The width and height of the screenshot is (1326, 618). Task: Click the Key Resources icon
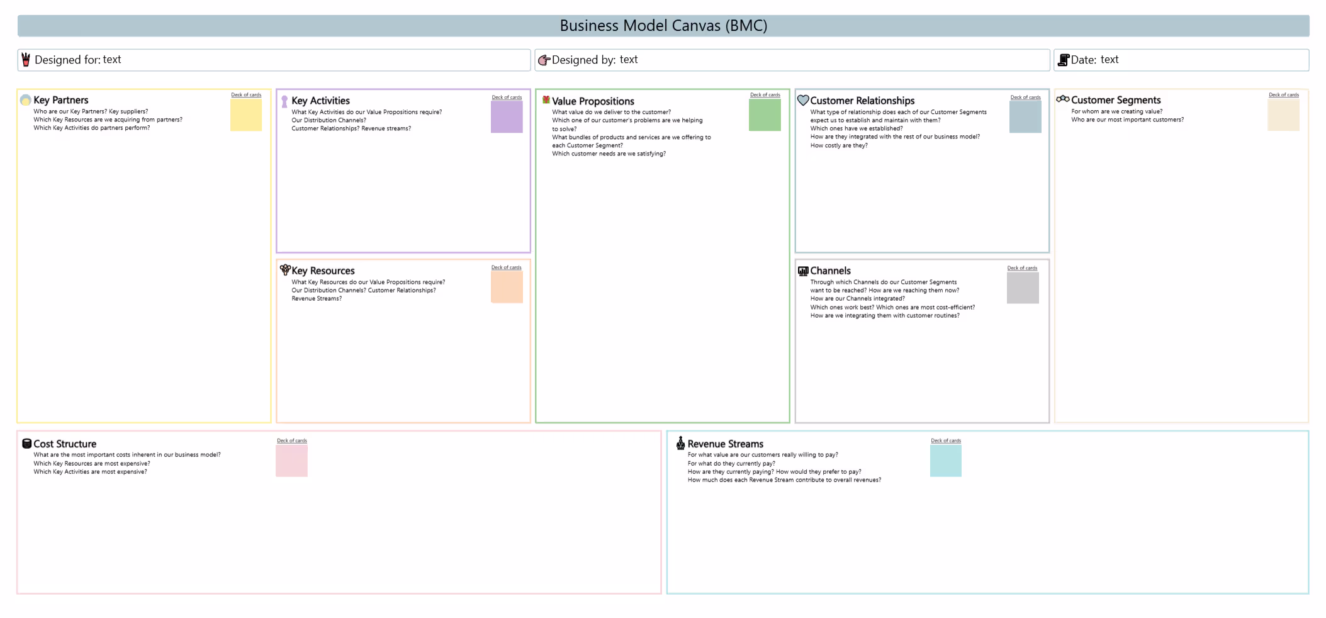tap(285, 269)
